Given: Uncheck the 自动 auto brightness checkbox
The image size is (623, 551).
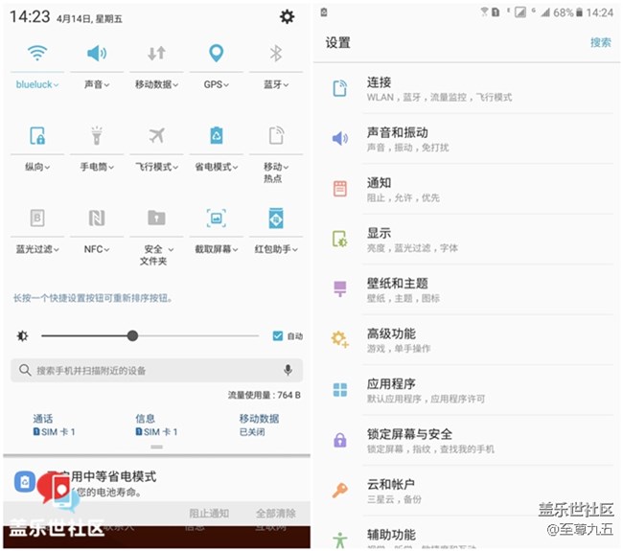Looking at the screenshot, I should (x=277, y=336).
